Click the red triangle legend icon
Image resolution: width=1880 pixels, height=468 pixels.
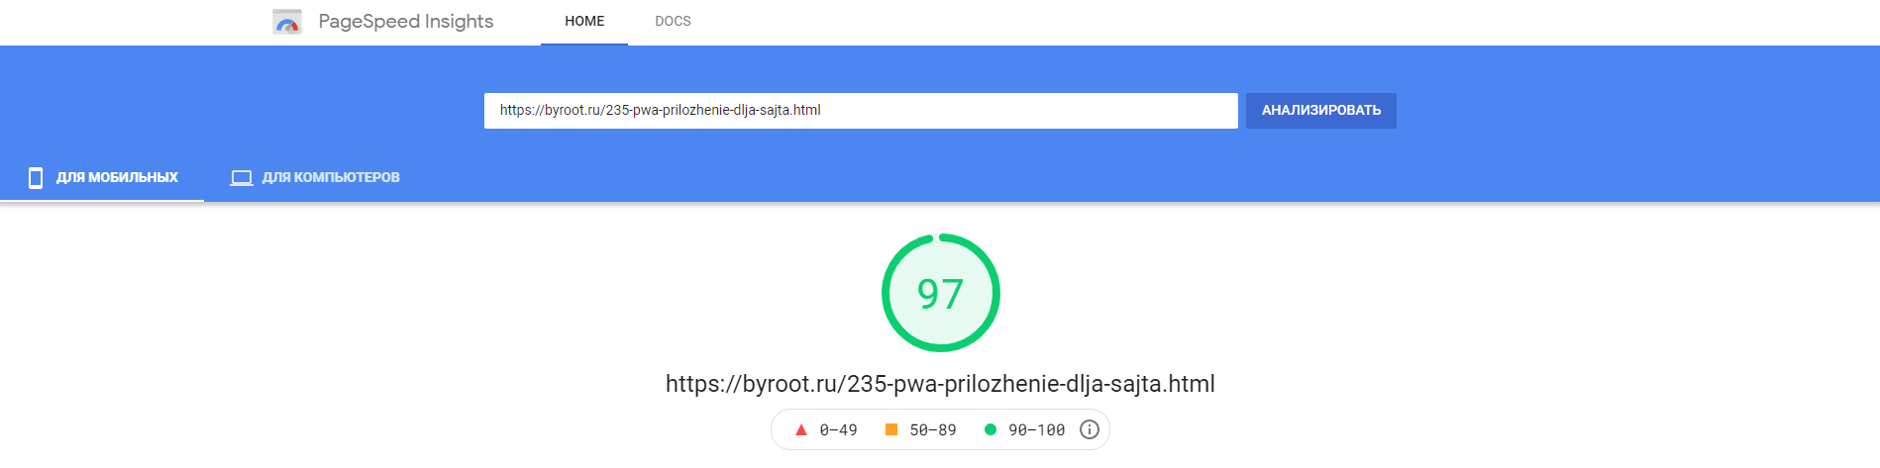[801, 429]
